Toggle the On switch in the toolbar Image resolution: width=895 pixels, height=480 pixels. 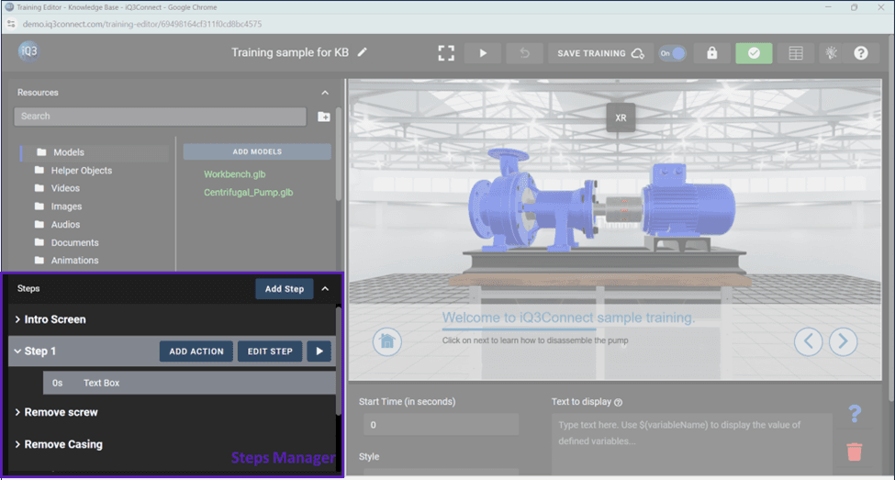[673, 53]
